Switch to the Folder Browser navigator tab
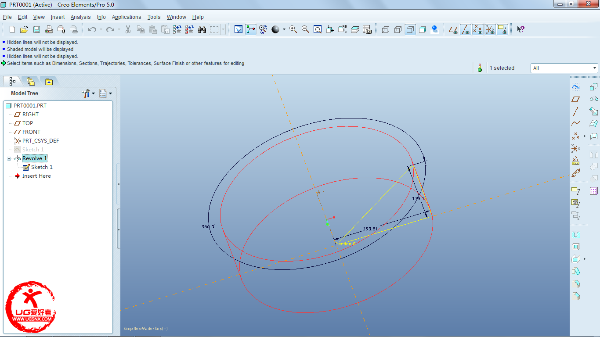Viewport: 600px width, 337px height. (30, 81)
